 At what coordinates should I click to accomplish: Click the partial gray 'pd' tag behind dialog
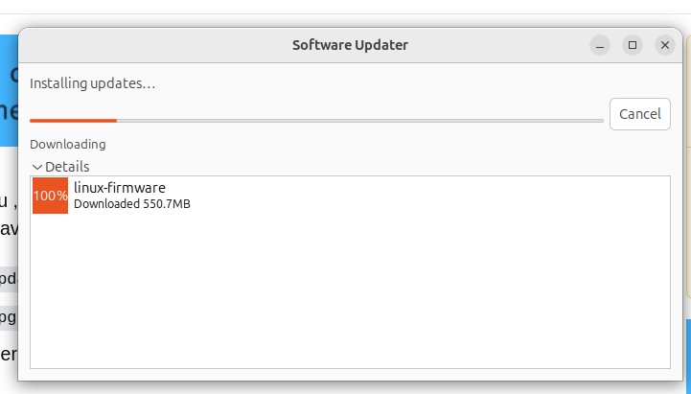click(x=8, y=279)
